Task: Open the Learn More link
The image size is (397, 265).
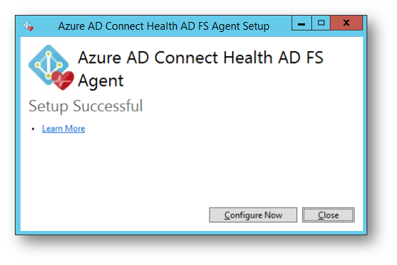Action: click(x=63, y=128)
